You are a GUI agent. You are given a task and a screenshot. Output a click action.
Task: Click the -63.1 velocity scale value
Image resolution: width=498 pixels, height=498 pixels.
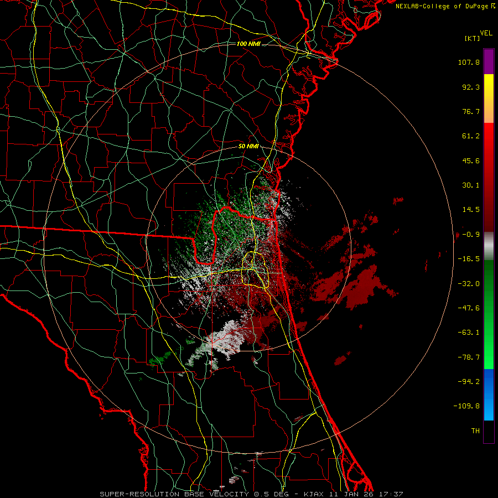[469, 333]
